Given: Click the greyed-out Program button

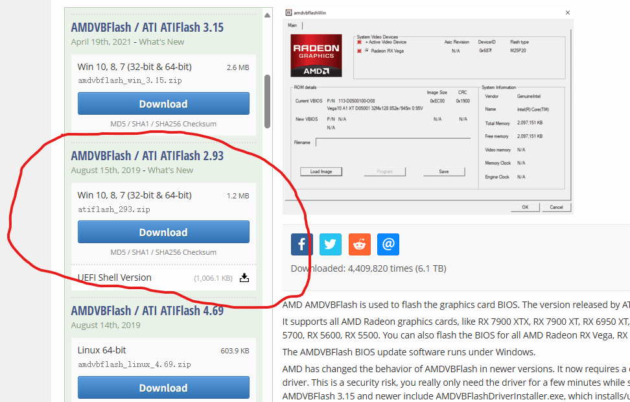Looking at the screenshot, I should (384, 172).
